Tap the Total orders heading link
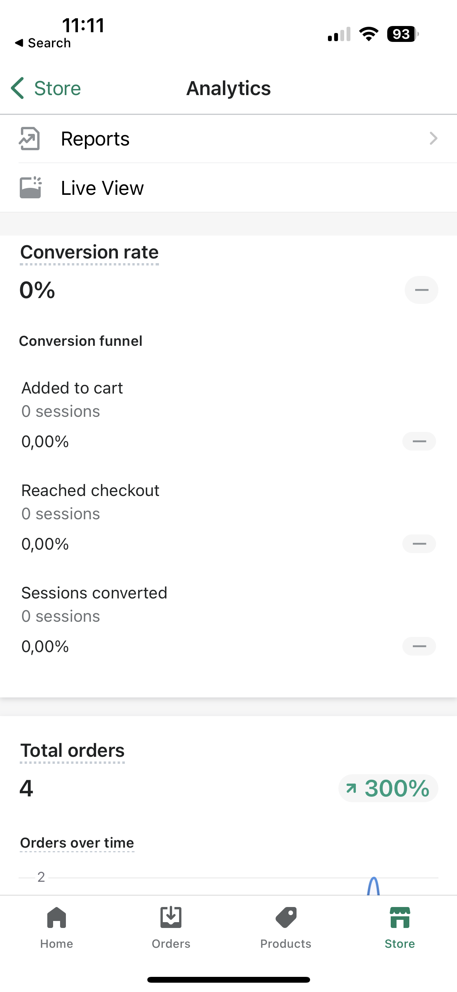Image resolution: width=457 pixels, height=992 pixels. [x=72, y=751]
